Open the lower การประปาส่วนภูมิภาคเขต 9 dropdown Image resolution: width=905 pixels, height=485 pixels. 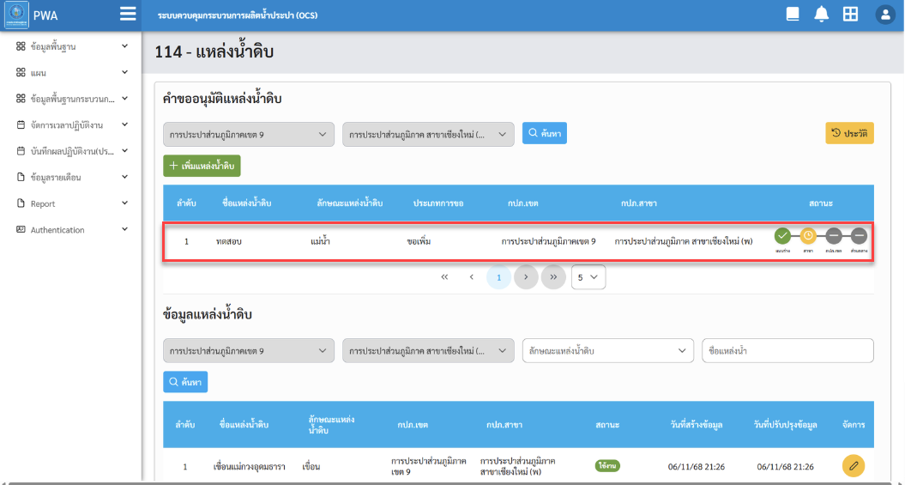(x=249, y=350)
